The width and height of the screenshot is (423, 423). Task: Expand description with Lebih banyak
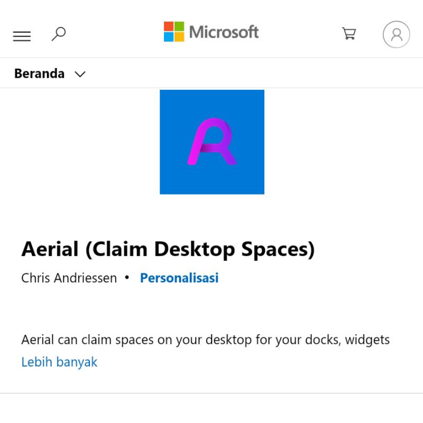[x=59, y=362]
